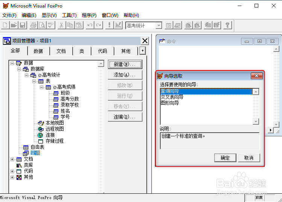
Task: Click the Form wizard toolbar icon
Action: (188, 25)
